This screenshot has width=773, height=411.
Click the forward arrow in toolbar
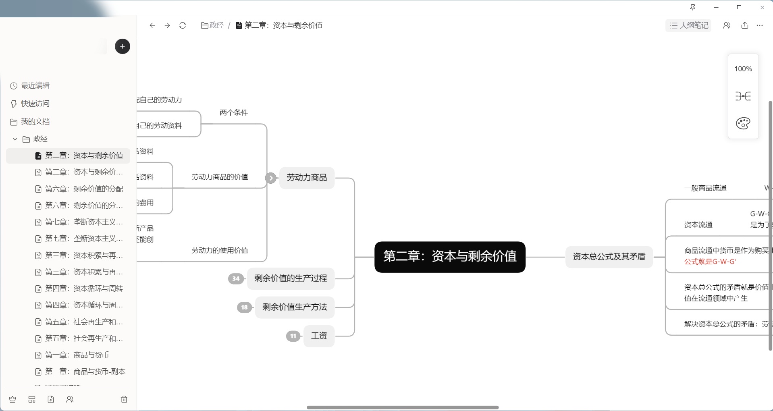167,25
